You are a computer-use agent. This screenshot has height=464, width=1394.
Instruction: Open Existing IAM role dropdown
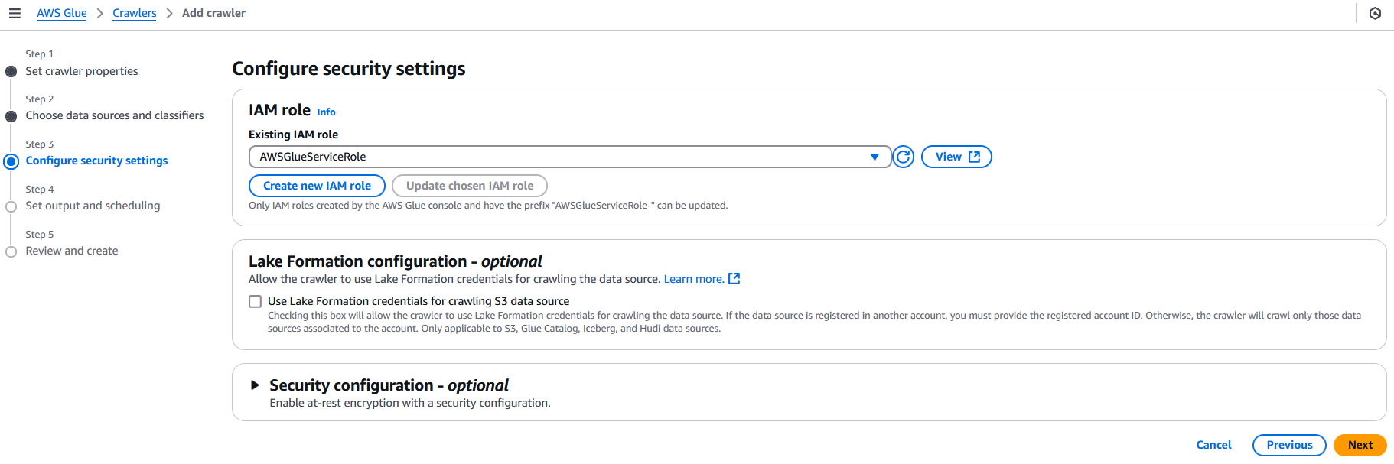pos(570,157)
